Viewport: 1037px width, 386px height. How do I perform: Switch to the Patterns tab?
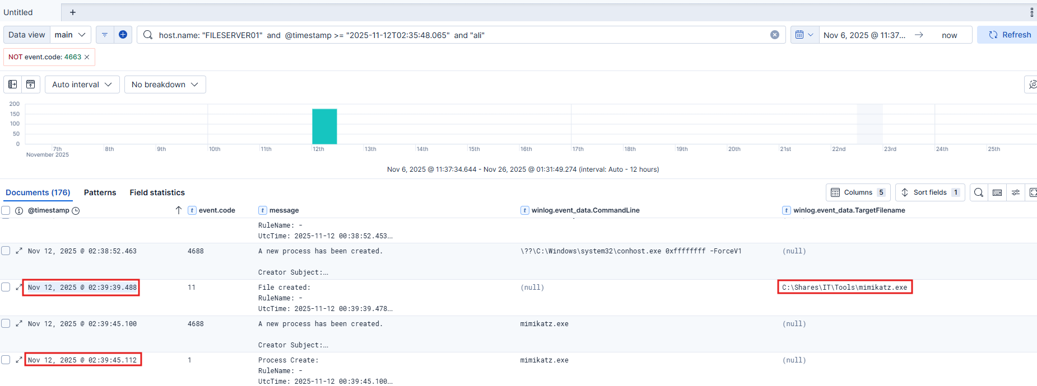point(100,192)
